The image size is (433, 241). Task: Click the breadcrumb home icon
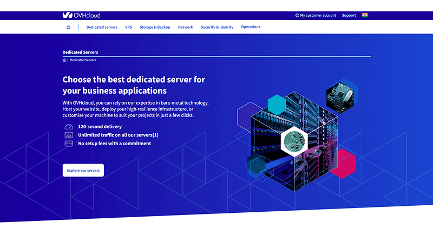pyautogui.click(x=64, y=60)
